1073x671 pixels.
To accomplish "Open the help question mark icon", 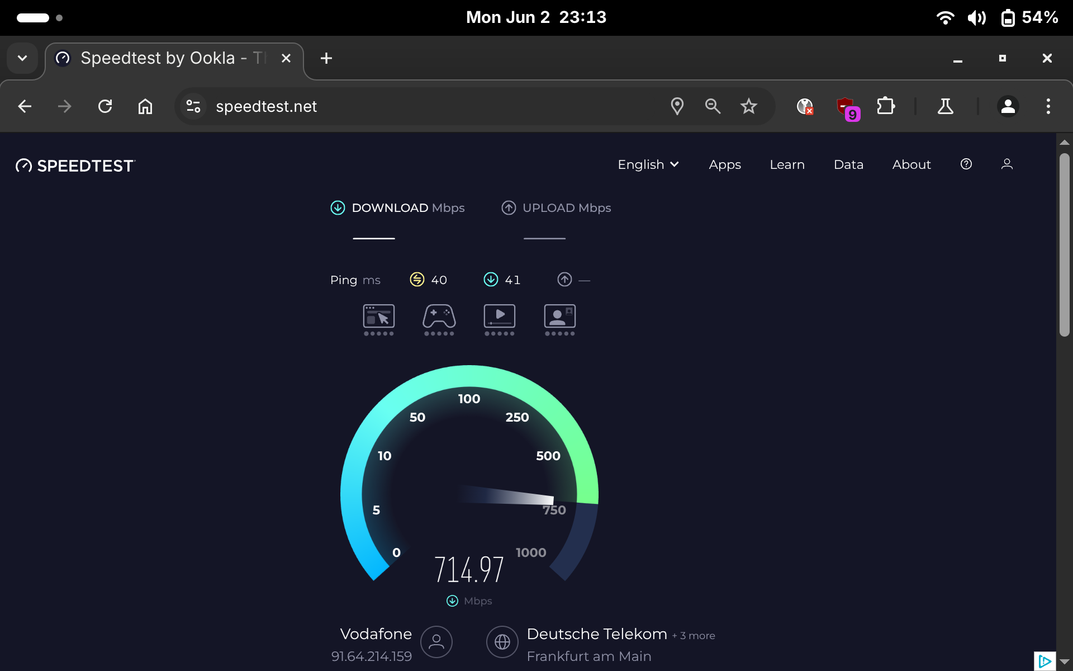I will [966, 164].
